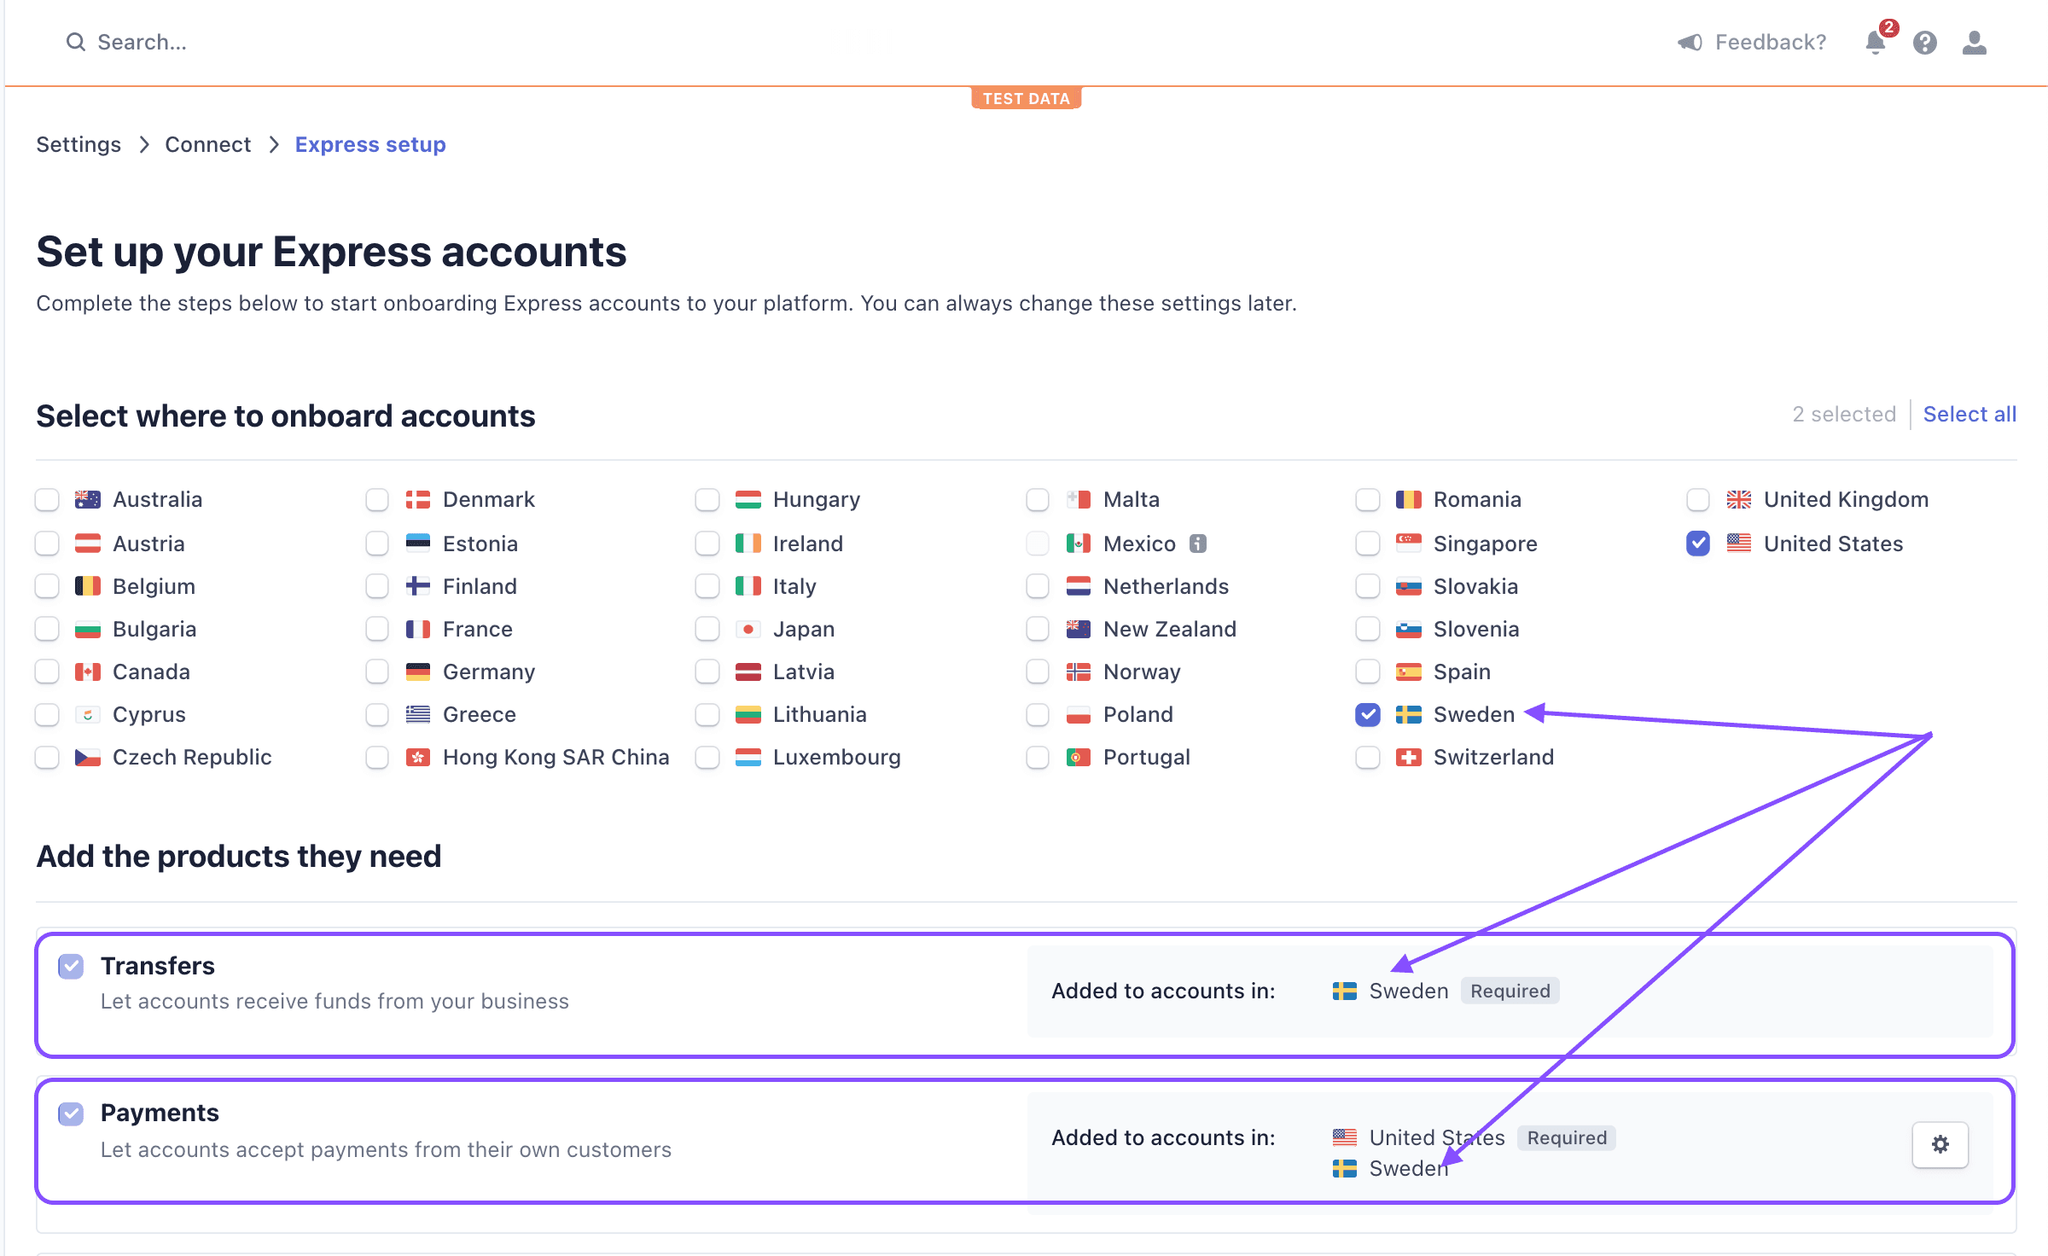Go to Connect breadcrumb
This screenshot has width=2048, height=1256.
[x=207, y=144]
